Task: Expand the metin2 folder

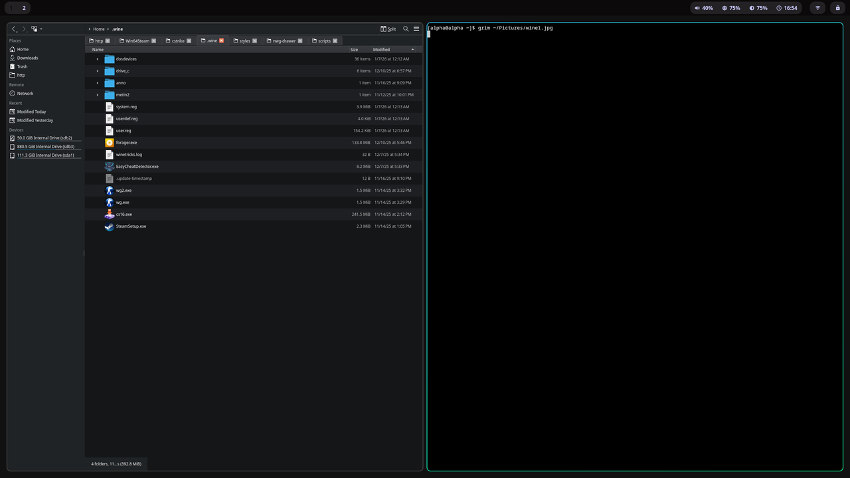Action: point(98,95)
